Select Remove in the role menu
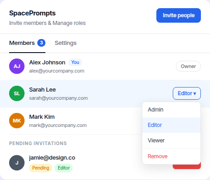The height and width of the screenshot is (180, 210). click(171, 156)
